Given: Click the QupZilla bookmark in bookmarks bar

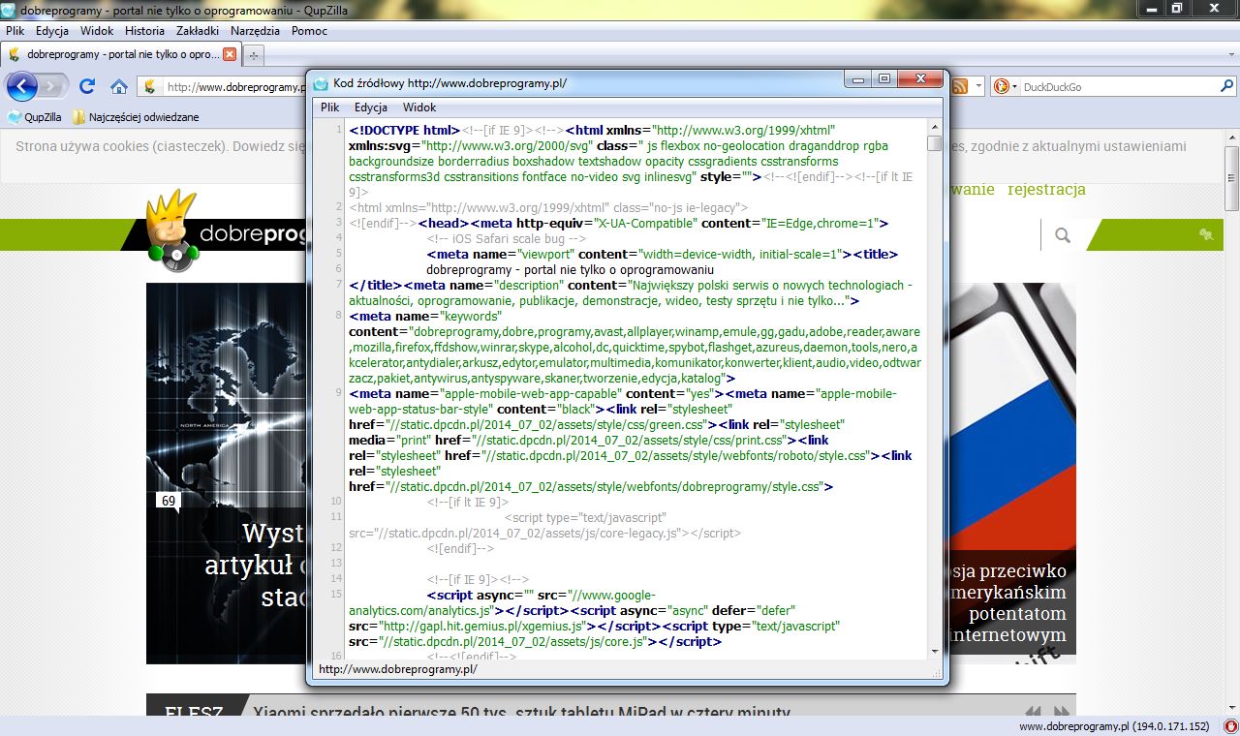Looking at the screenshot, I should [35, 117].
